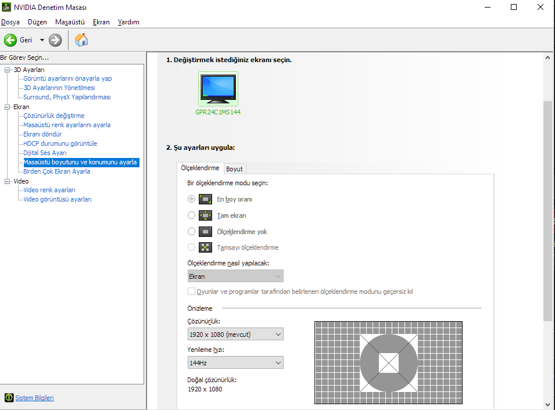
Task: Open the Düzen menu
Action: (37, 22)
